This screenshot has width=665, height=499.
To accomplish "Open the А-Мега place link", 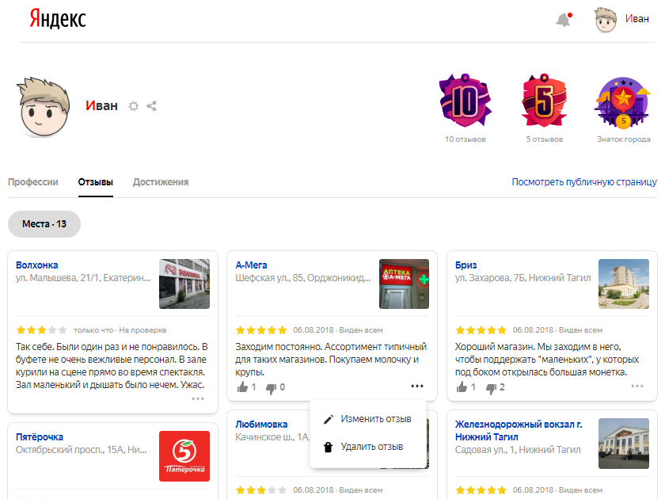I will pos(251,265).
